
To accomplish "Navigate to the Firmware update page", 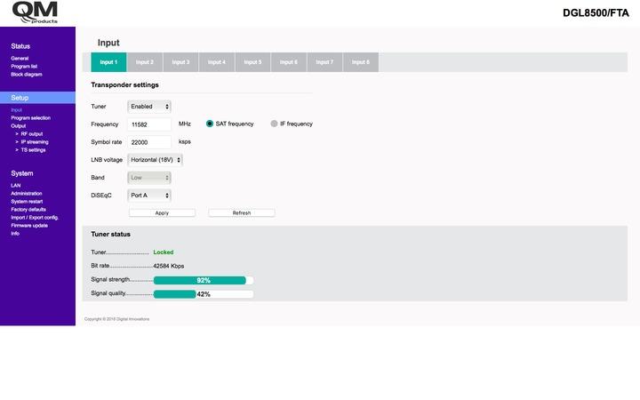I will point(29,225).
